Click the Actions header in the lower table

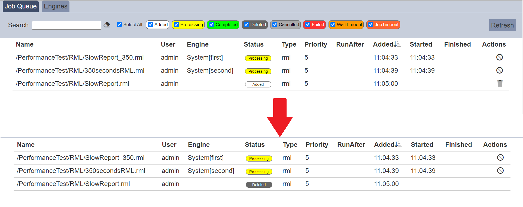495,145
